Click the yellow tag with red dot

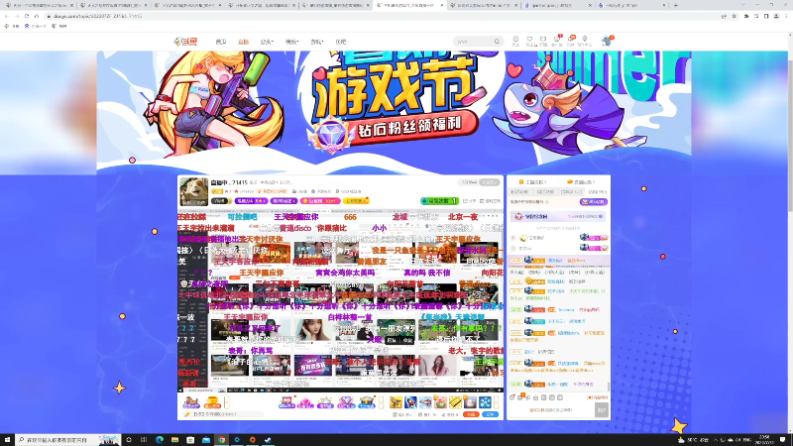356,201
